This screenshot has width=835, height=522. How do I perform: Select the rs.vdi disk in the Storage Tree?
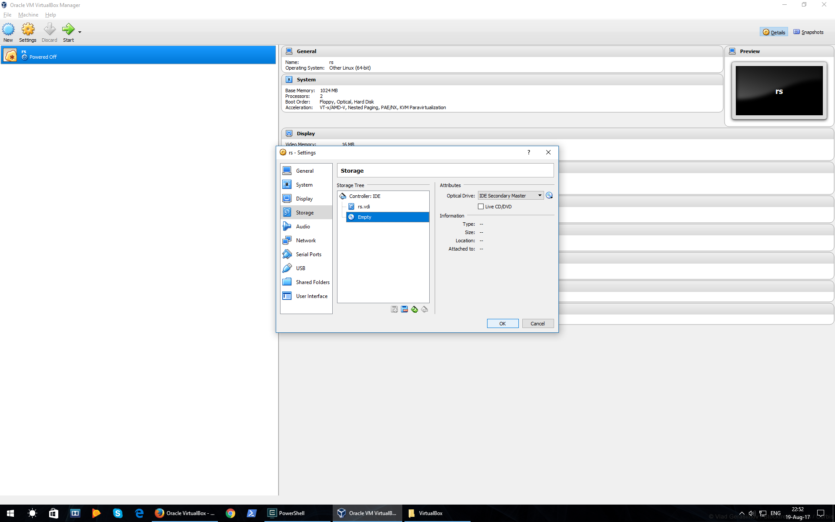point(364,207)
